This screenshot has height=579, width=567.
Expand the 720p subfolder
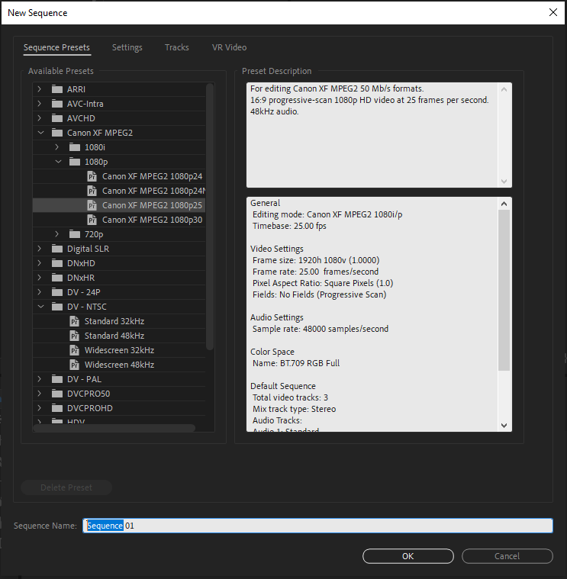56,234
